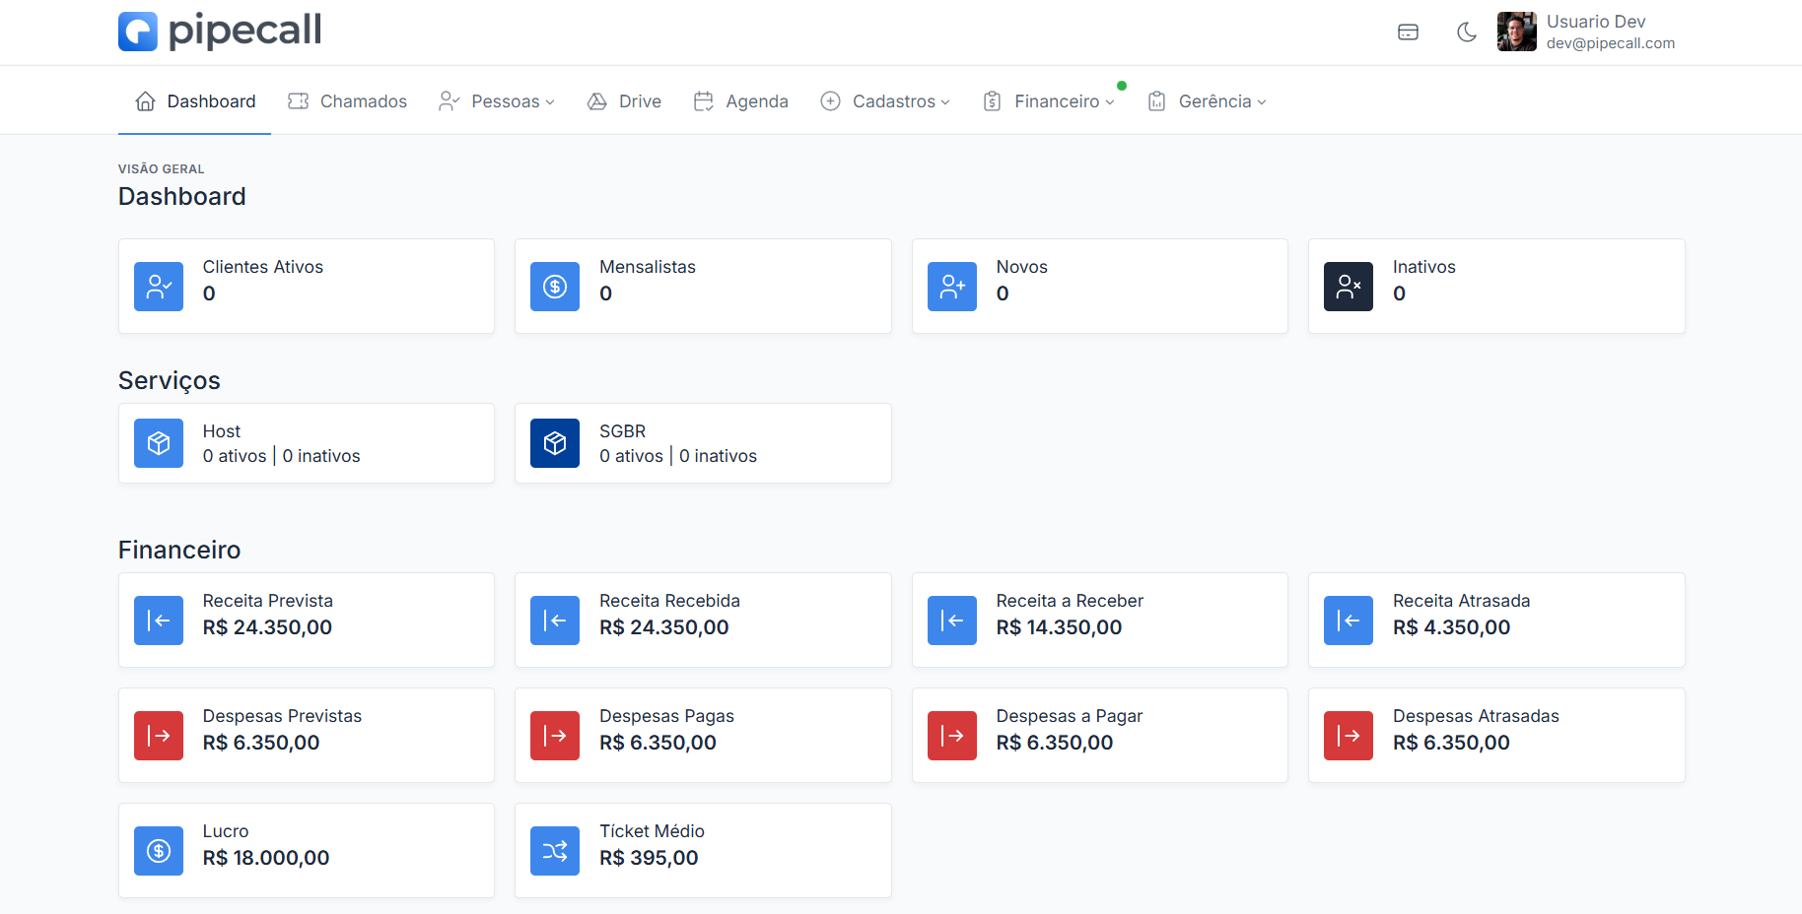Open the Dashboard tab
Screen dimensions: 1802x914
click(x=195, y=101)
